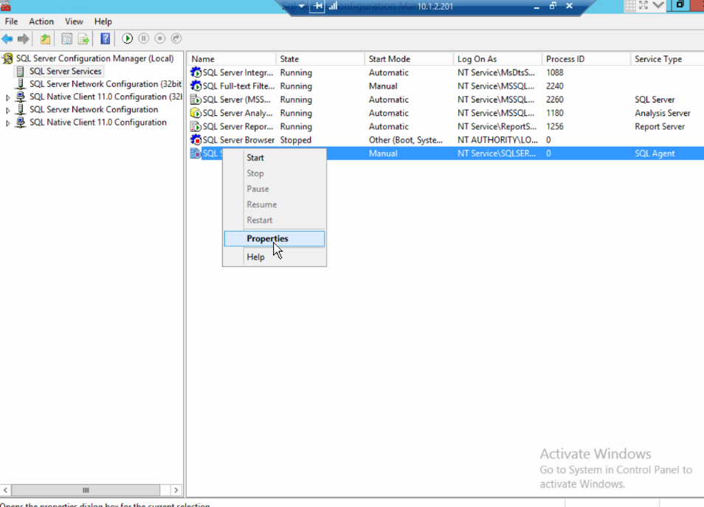Select SQL Native Client 11.0 Configuration (32bit) node
The image size is (704, 507).
[106, 97]
